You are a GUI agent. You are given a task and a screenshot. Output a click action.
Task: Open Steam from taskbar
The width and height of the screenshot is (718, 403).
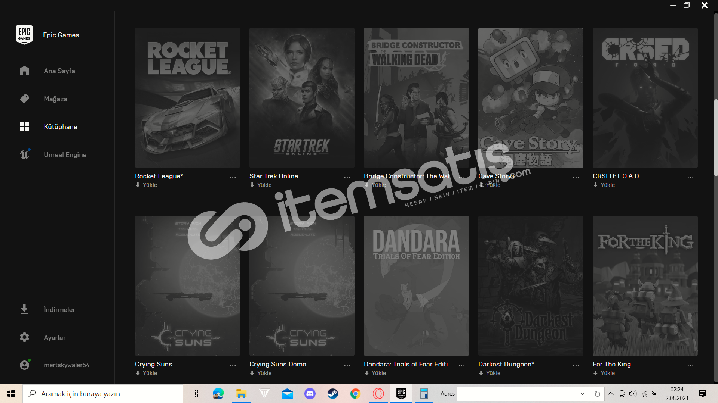[333, 394]
